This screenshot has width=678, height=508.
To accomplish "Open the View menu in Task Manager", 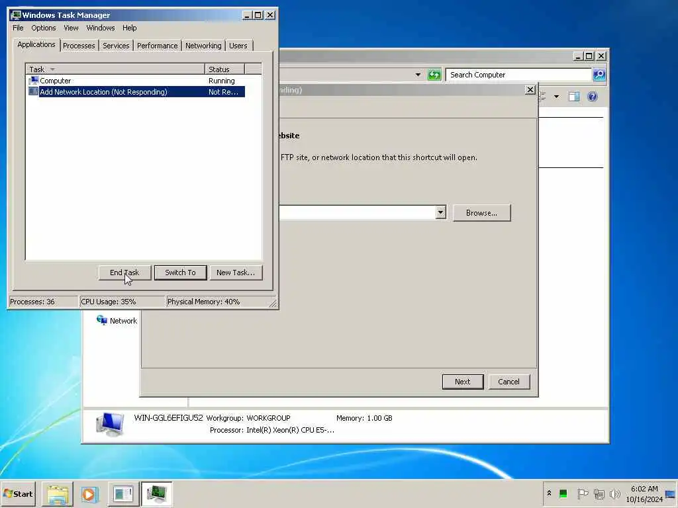I will click(71, 28).
